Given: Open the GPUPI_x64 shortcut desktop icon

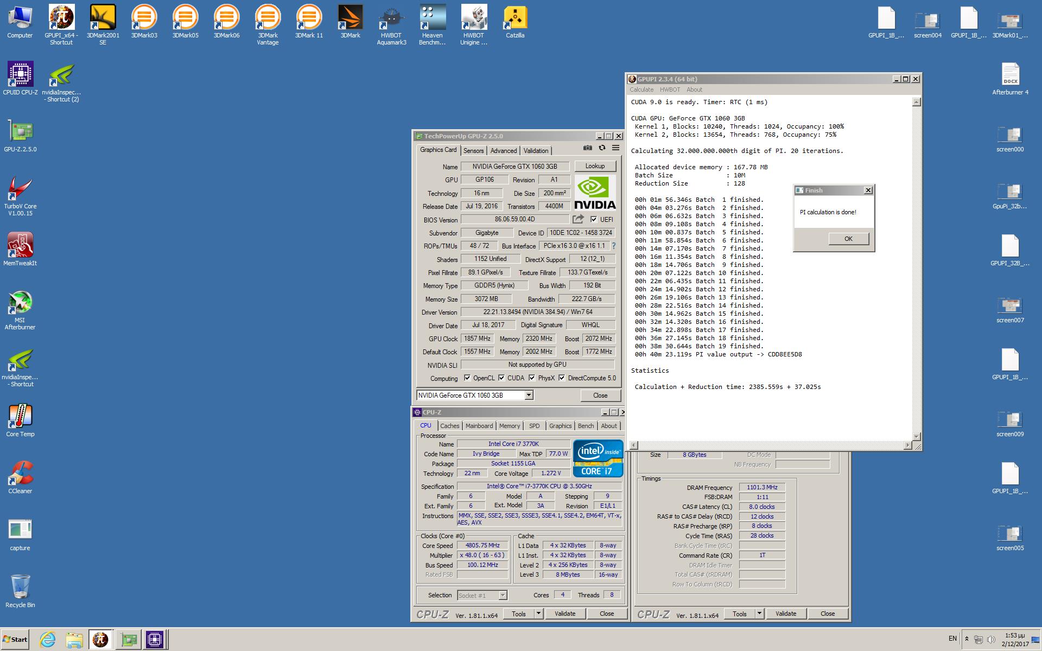Looking at the screenshot, I should pyautogui.click(x=61, y=24).
